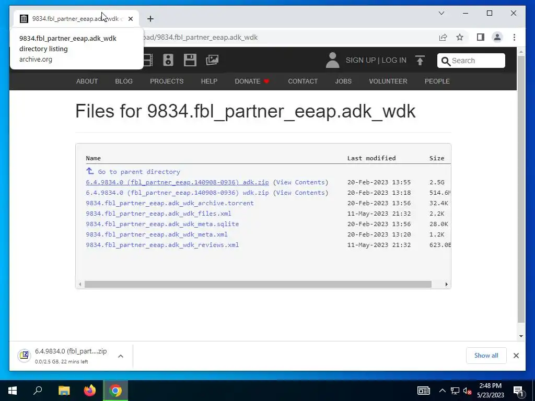535x401 pixels.
Task: Click Show all downloads button
Action: pyautogui.click(x=486, y=355)
